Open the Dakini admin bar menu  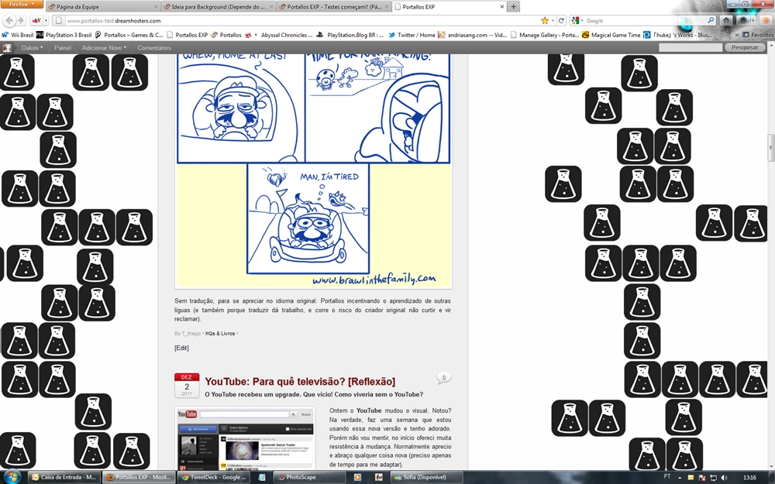(x=32, y=48)
